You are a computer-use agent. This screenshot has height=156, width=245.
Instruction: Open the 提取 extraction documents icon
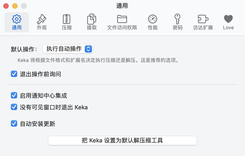click(x=92, y=19)
